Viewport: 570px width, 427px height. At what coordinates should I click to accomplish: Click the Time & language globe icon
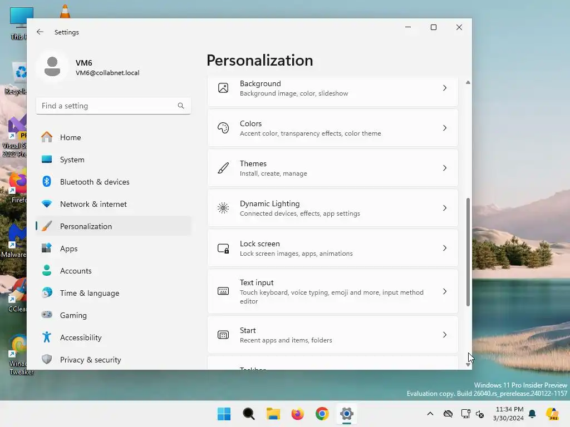(47, 292)
